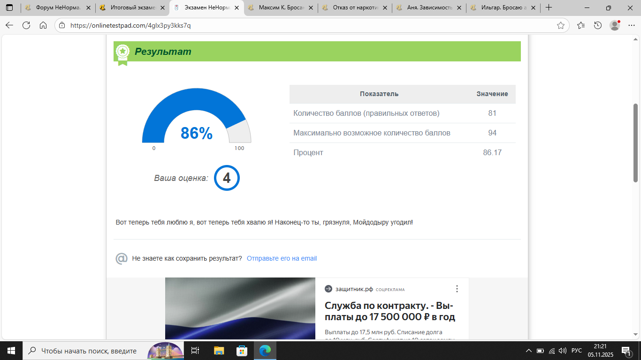Open a new browser tab
The height and width of the screenshot is (360, 641).
(x=549, y=7)
